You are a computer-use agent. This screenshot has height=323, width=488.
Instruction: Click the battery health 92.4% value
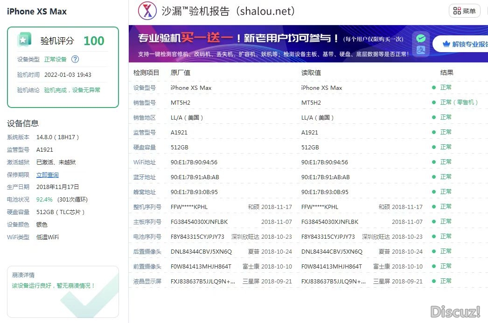pyautogui.click(x=44, y=200)
